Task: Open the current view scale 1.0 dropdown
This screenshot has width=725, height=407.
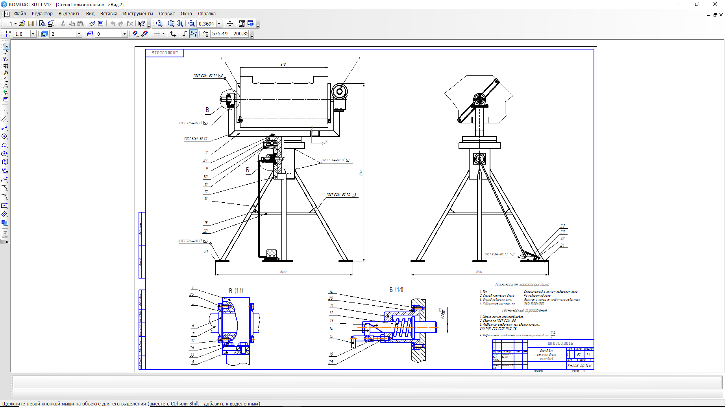Action: [x=33, y=34]
